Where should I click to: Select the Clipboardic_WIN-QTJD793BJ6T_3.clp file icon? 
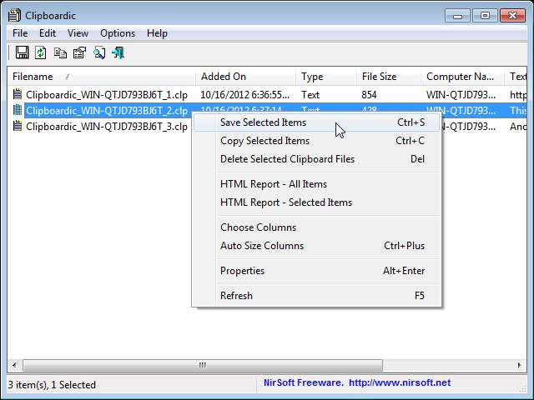pos(18,127)
